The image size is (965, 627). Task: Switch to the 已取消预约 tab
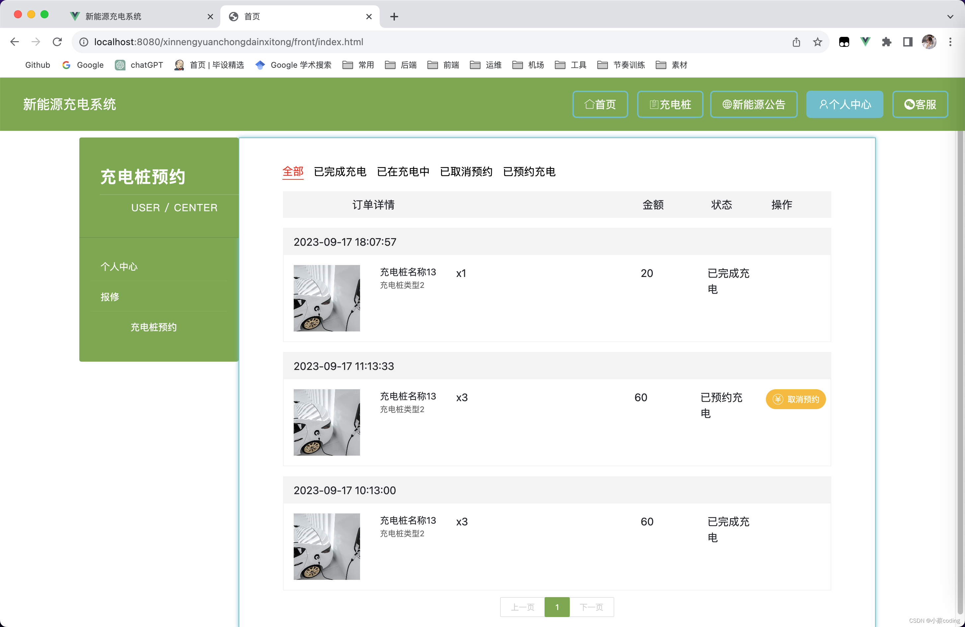click(x=466, y=172)
